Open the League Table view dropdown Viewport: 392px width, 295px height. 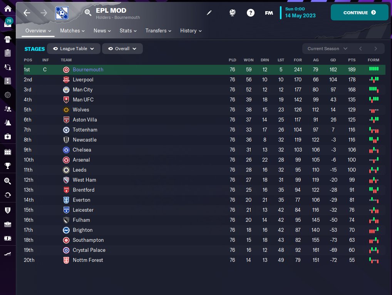pos(74,49)
